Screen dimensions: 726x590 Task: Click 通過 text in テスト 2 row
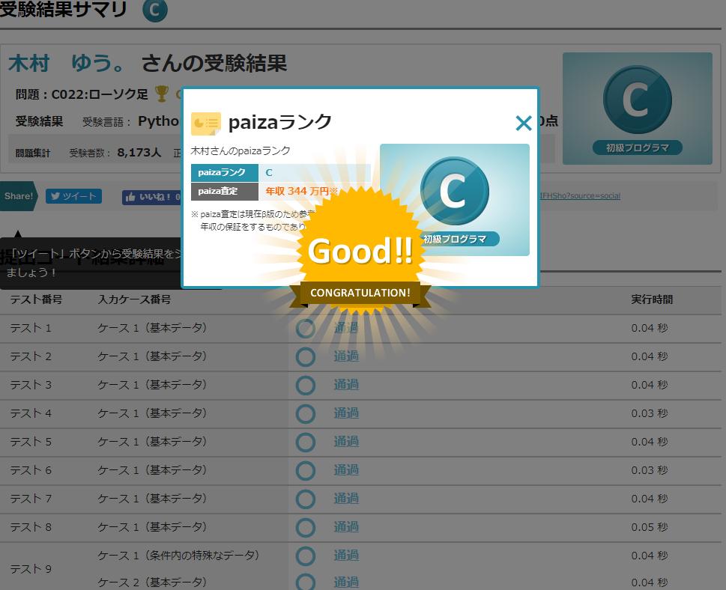[346, 356]
